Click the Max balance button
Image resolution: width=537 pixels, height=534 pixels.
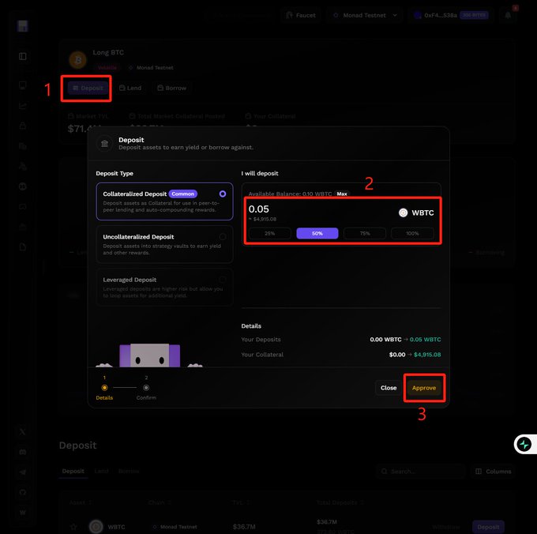(x=342, y=194)
